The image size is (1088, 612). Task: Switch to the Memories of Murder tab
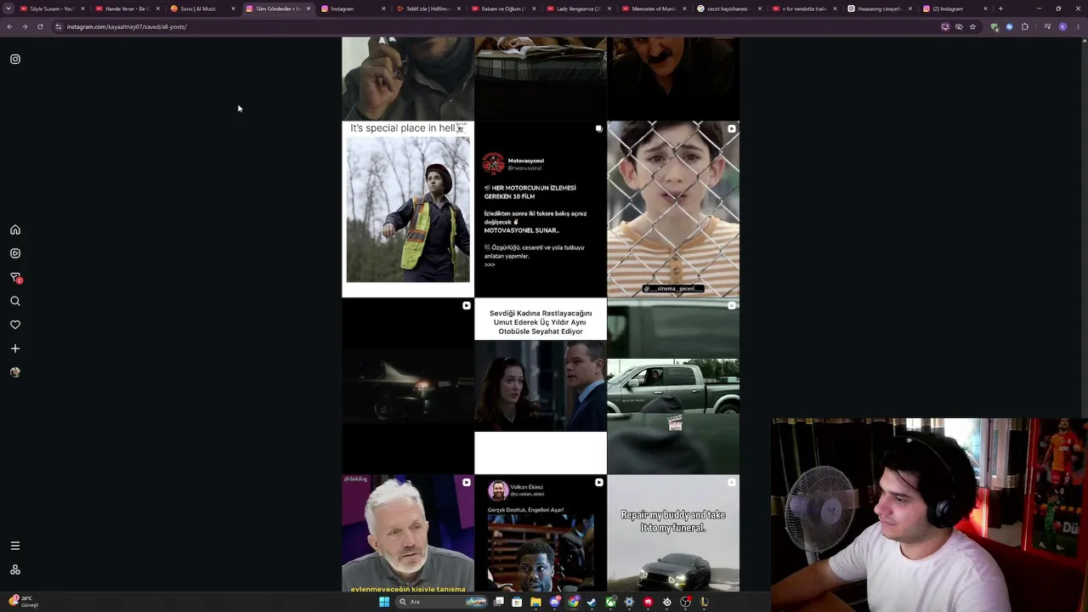[x=653, y=8]
